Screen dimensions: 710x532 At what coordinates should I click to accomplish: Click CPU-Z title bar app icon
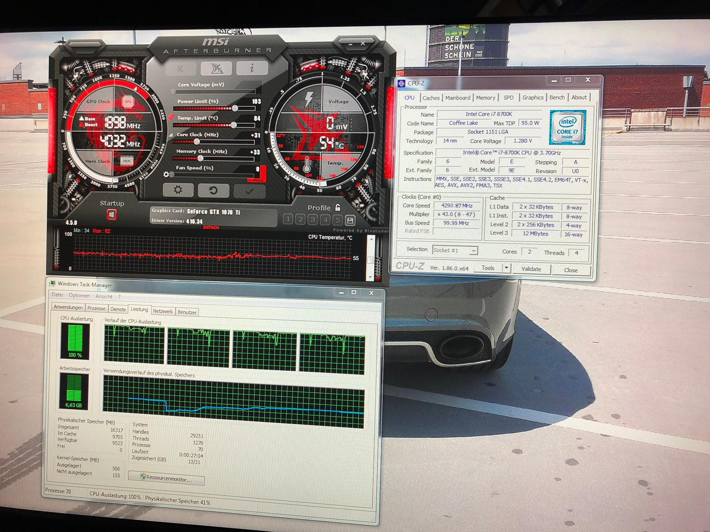[x=402, y=83]
